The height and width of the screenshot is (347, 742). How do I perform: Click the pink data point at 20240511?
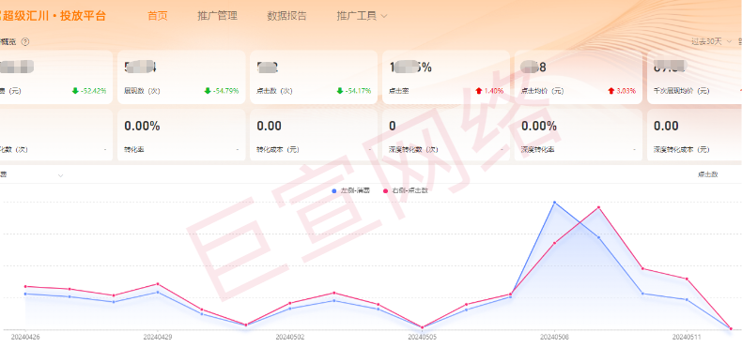(687, 279)
